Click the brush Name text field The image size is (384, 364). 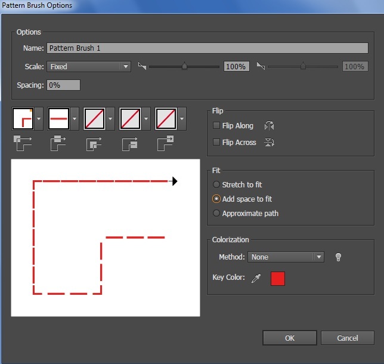(207, 48)
